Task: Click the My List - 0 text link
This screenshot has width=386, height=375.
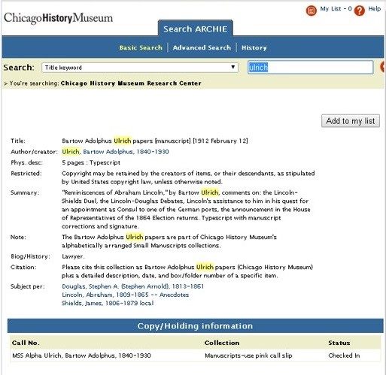Action: pos(336,9)
